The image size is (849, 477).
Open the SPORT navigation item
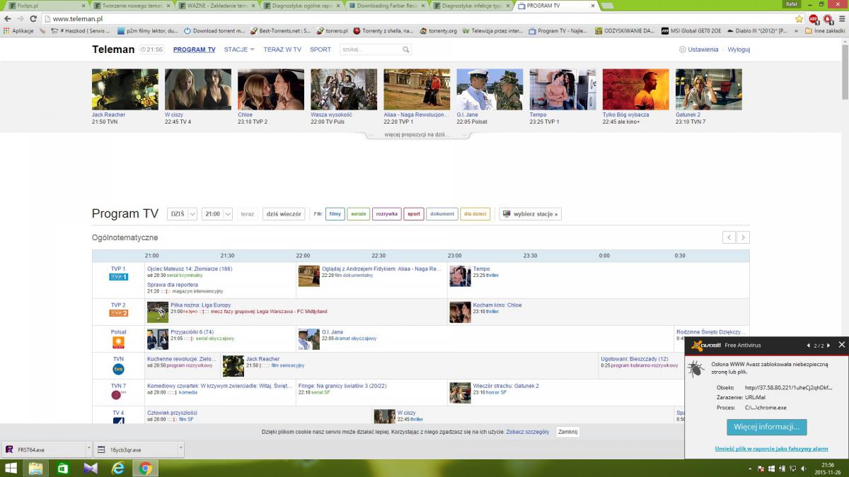(x=320, y=49)
